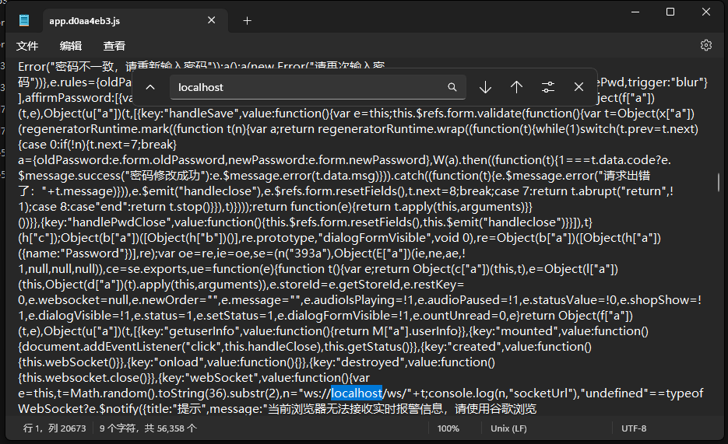Find previous match with up arrow
728x444 pixels.
coord(517,87)
